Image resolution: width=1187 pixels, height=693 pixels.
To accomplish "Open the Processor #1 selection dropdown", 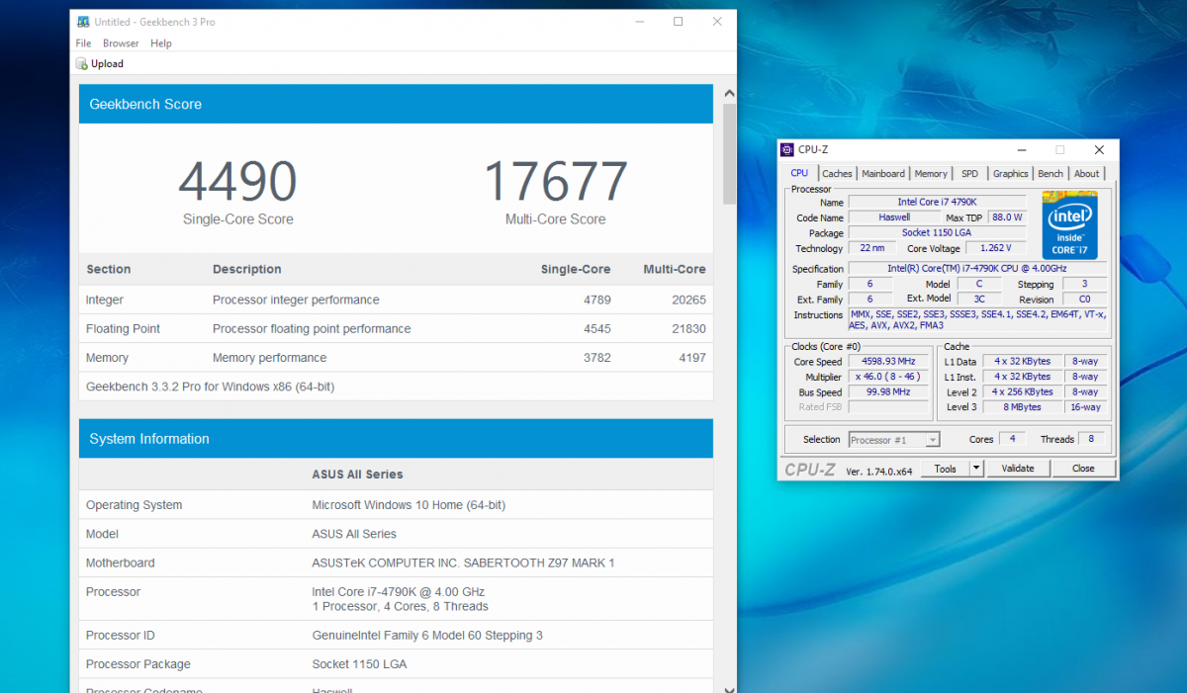I will (893, 440).
